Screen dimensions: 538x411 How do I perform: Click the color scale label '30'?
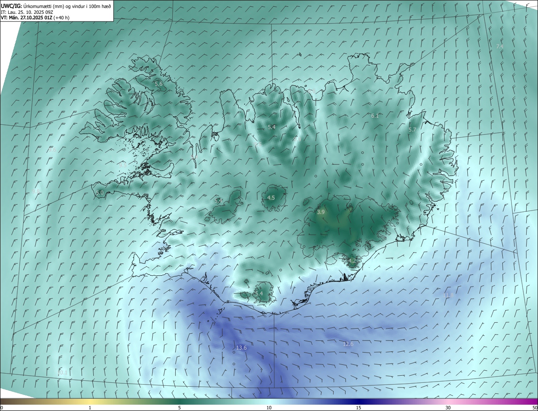tap(448, 408)
